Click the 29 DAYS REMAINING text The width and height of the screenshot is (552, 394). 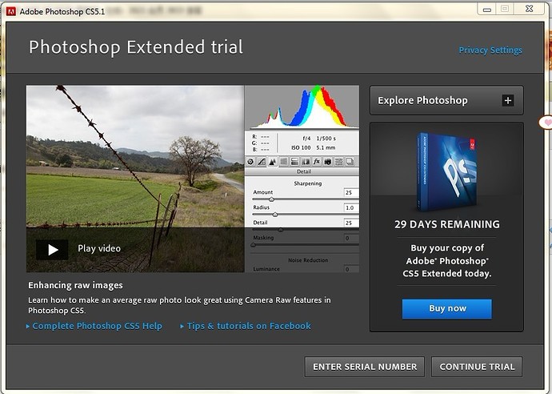click(x=446, y=224)
